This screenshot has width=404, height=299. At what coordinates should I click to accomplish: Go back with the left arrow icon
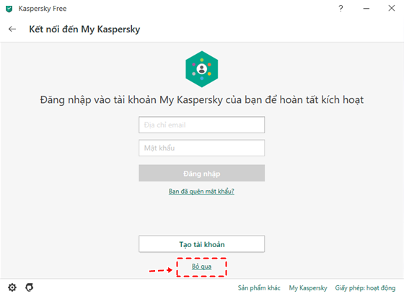click(x=12, y=29)
